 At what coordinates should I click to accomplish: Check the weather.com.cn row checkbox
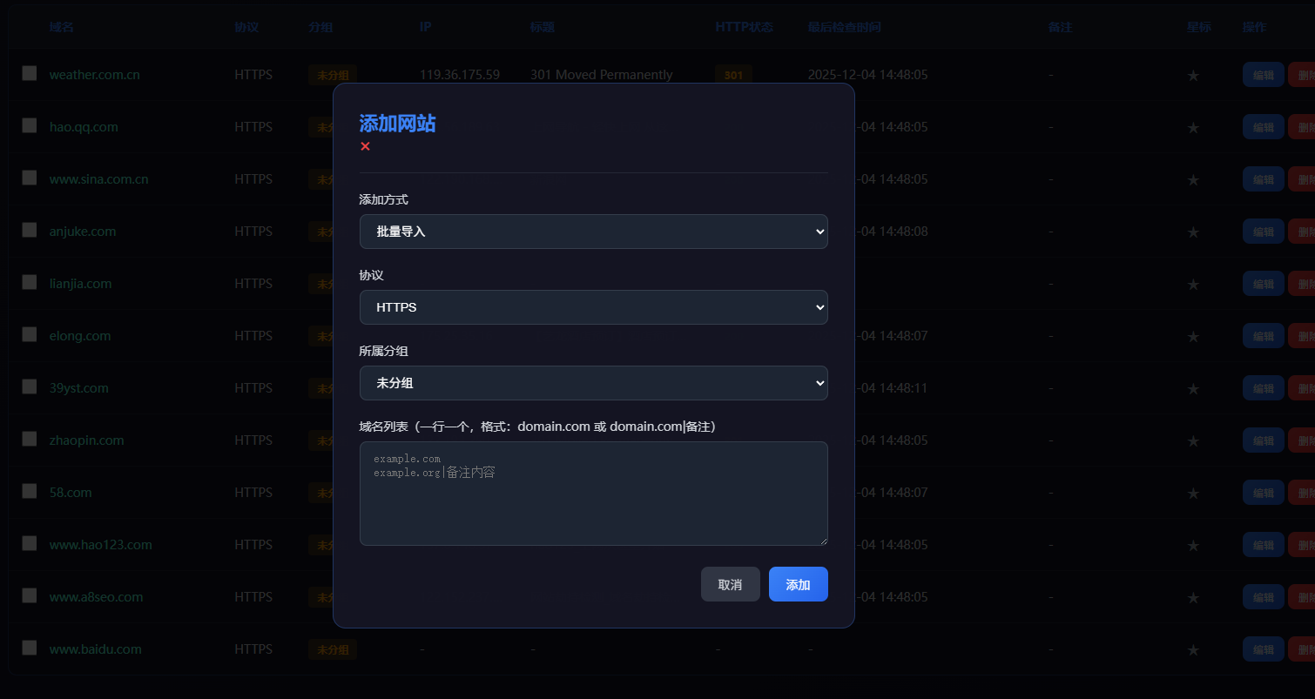click(x=30, y=73)
